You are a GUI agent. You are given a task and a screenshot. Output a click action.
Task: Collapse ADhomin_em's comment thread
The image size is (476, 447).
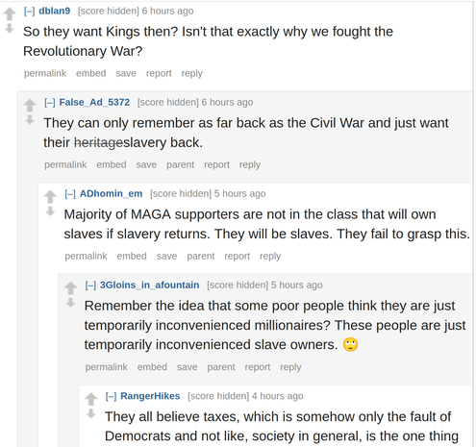(70, 194)
